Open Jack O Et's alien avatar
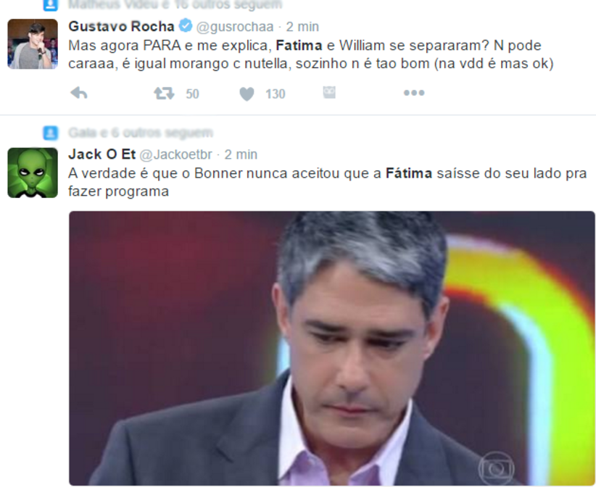596x498 pixels. 33,173
